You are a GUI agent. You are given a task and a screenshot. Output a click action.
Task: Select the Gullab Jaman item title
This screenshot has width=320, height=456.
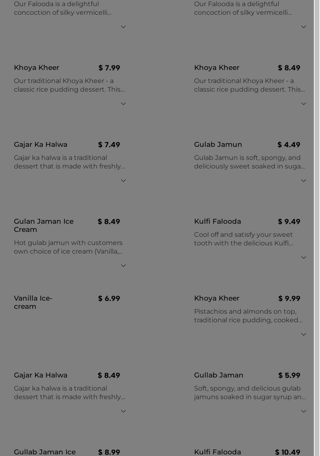(x=219, y=375)
